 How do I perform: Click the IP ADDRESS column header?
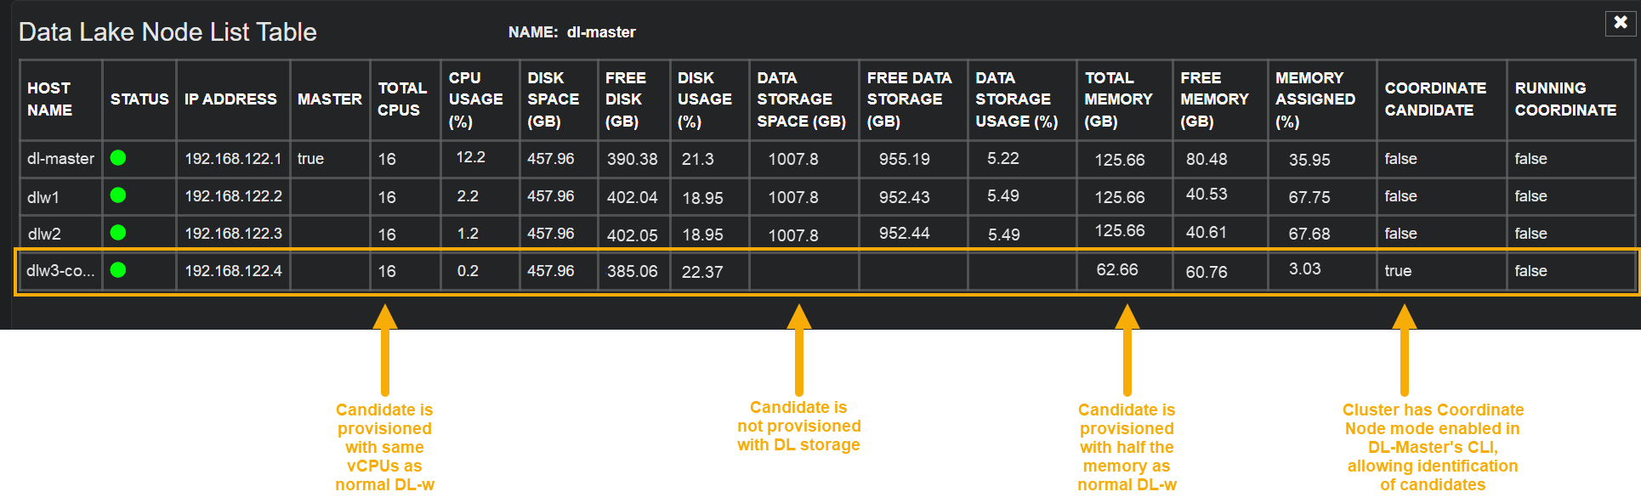tap(230, 99)
